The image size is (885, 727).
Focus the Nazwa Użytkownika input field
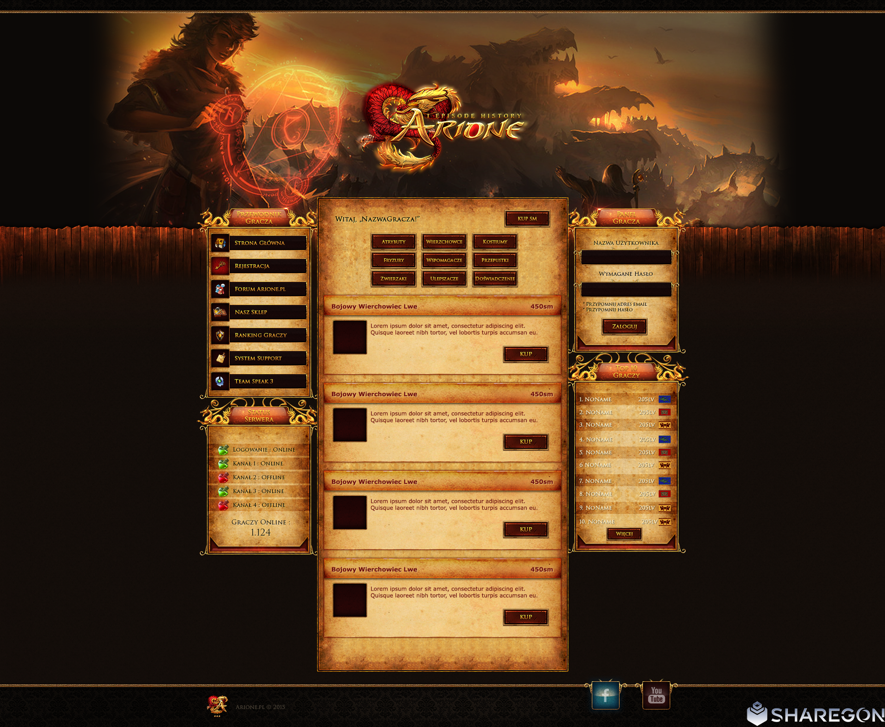[626, 257]
